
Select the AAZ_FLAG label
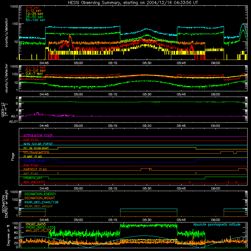pos(31,174)
